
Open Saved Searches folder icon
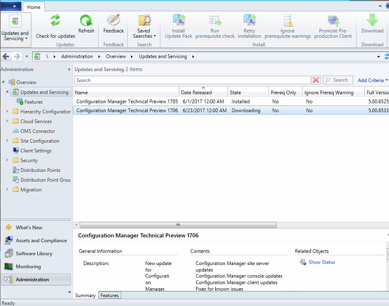tap(144, 20)
